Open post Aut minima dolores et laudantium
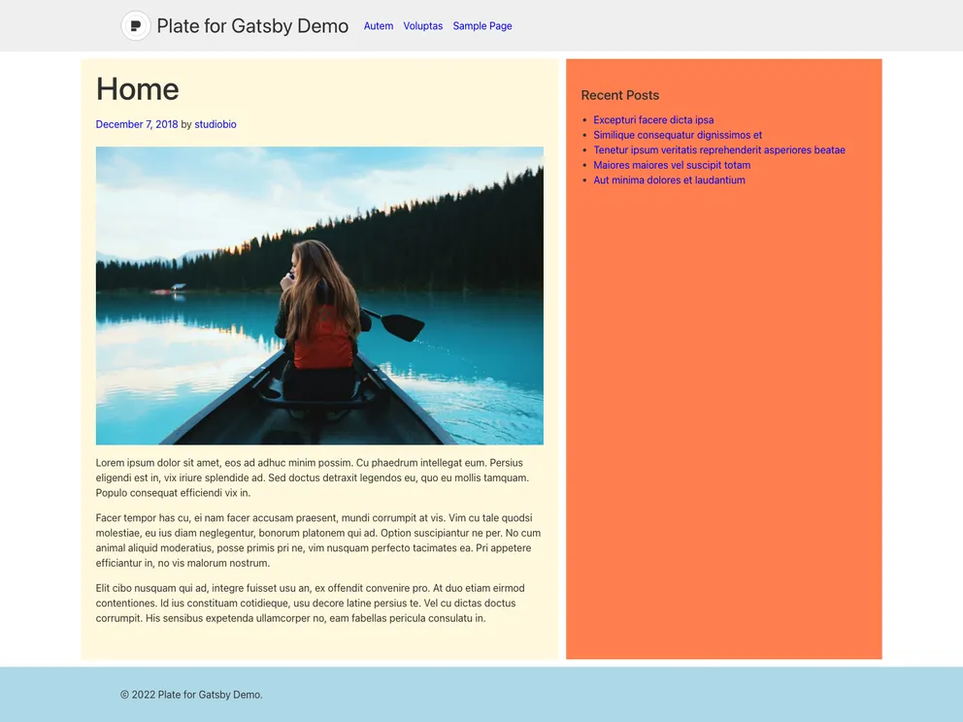Screen dimensions: 963x722 (669, 180)
